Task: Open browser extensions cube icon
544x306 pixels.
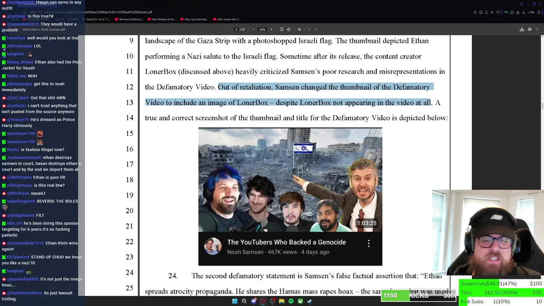Action: (512, 12)
